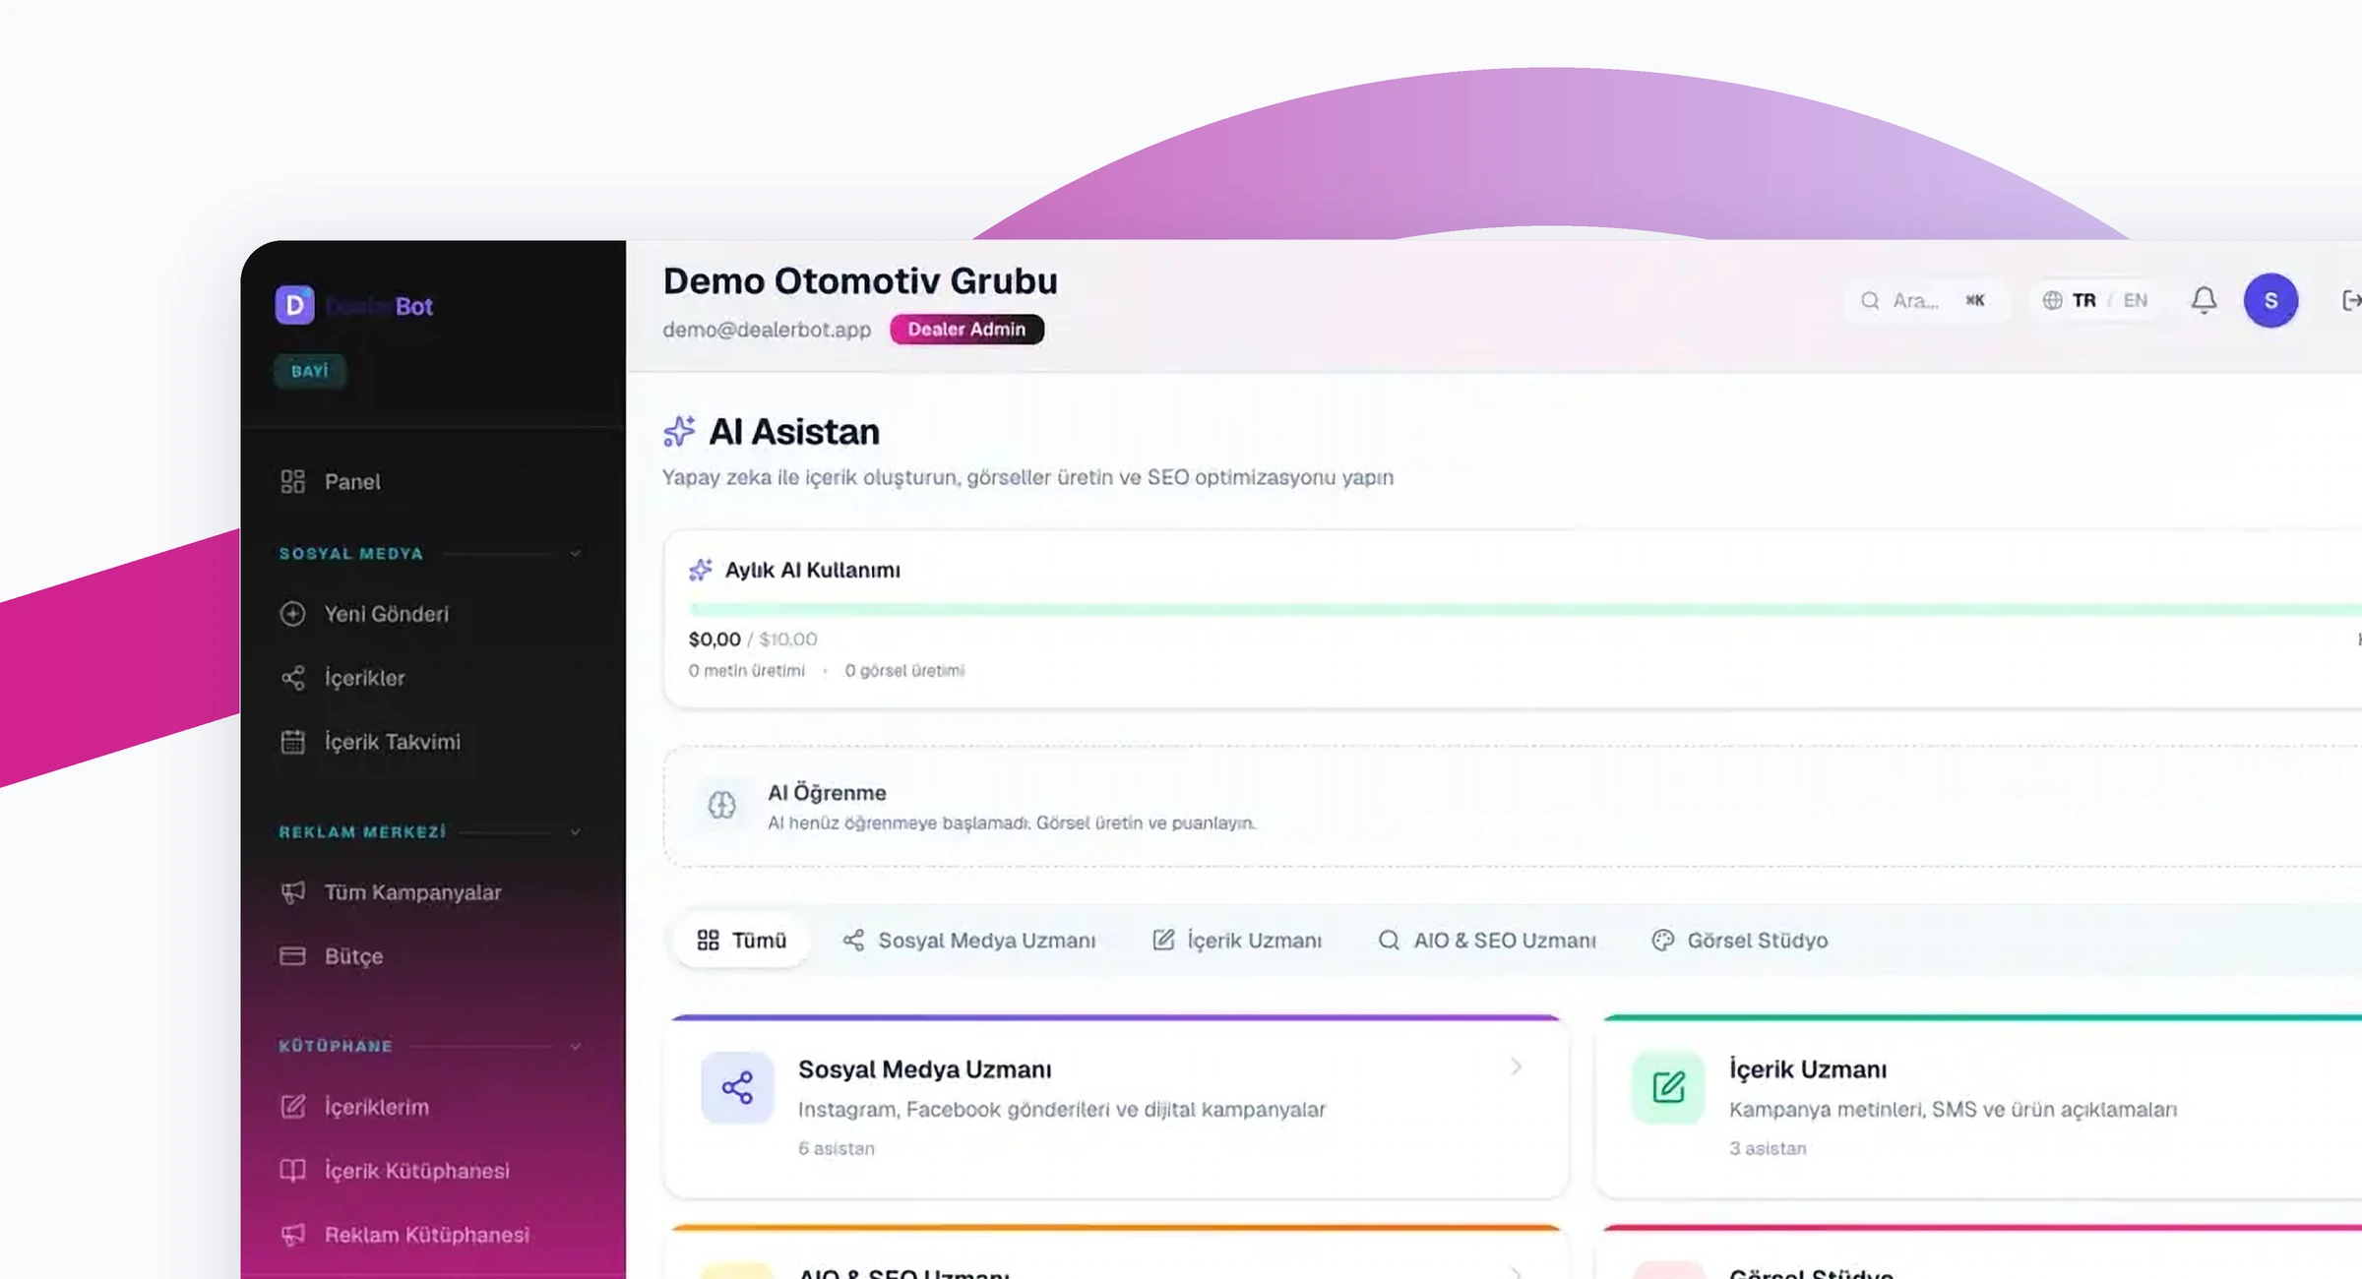Click the Sosyal Medya Uzmanı card icon

[737, 1087]
